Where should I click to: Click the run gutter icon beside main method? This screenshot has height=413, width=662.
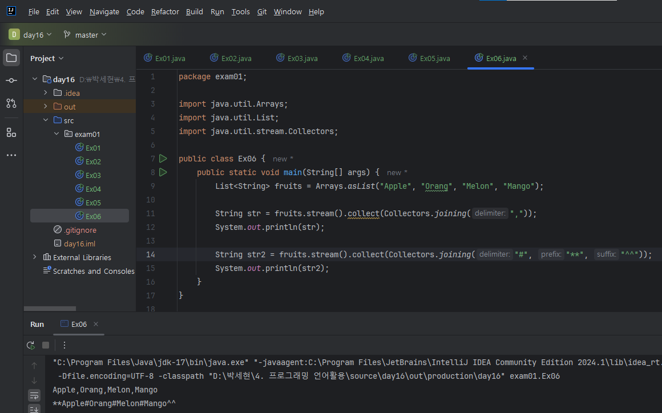(163, 172)
